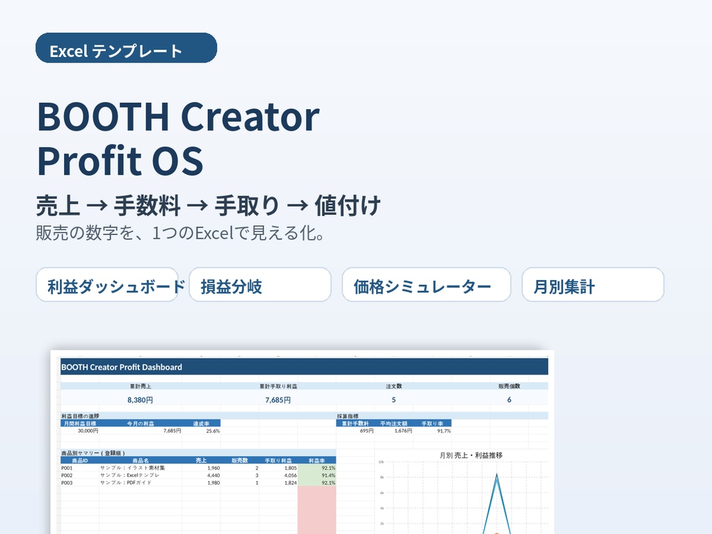Click the BOOTH Creator Profit Dashboard header bar
The height and width of the screenshot is (534, 712).
pyautogui.click(x=305, y=367)
